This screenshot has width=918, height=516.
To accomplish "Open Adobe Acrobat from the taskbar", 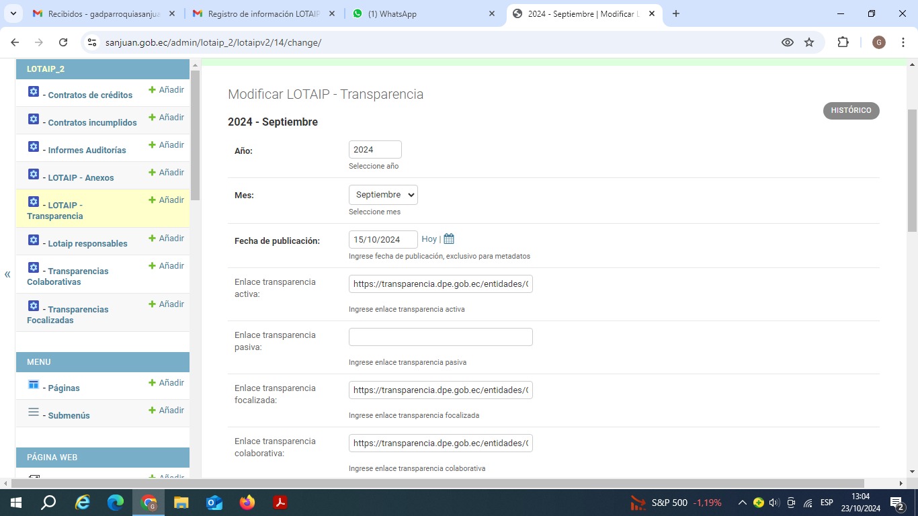I will pos(280,503).
